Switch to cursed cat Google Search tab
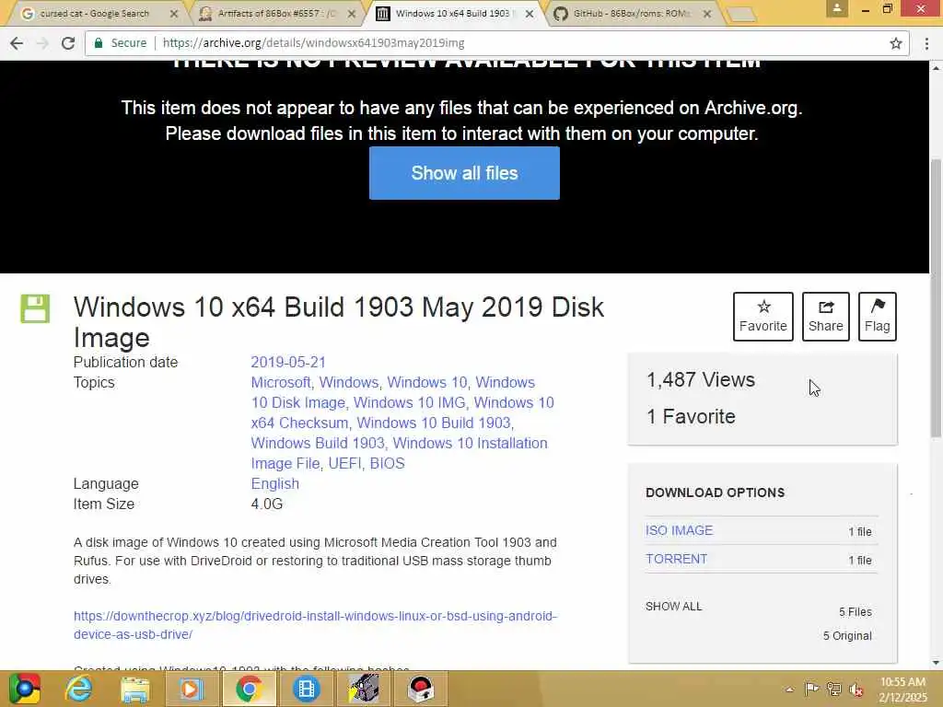 pos(94,13)
